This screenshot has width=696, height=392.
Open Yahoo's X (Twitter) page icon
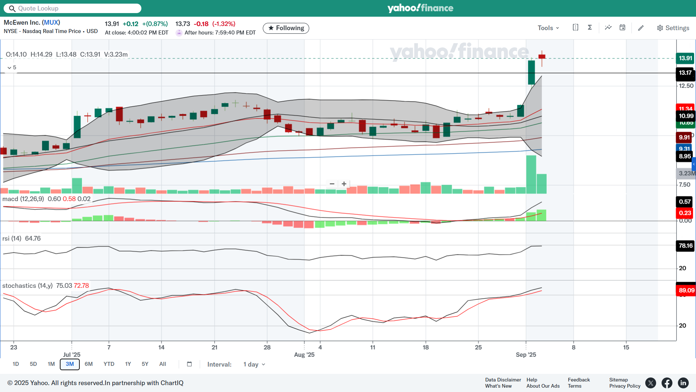click(x=651, y=383)
